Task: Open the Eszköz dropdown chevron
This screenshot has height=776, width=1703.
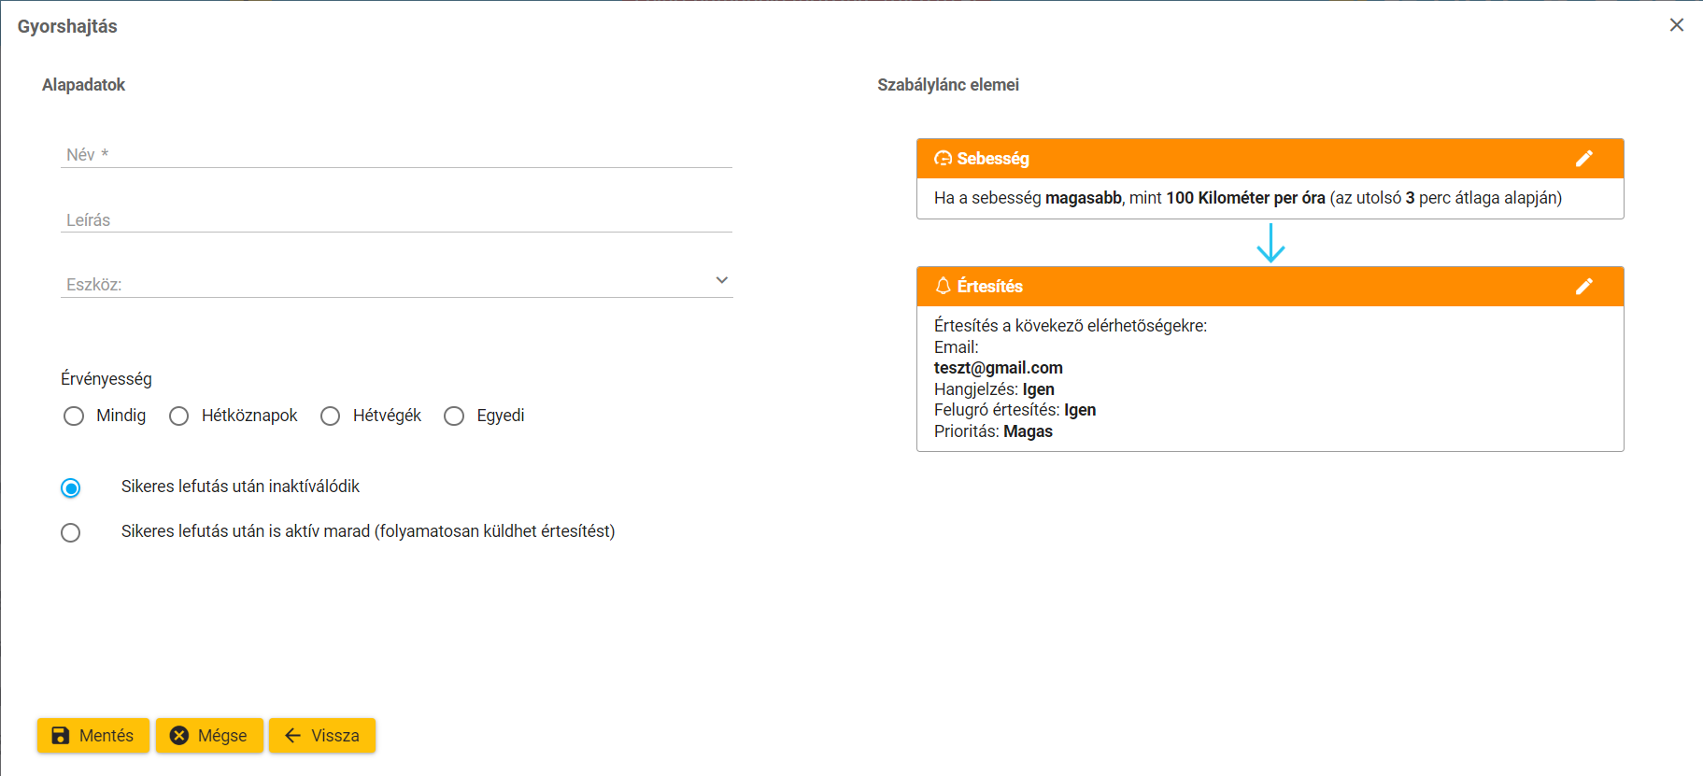Action: click(x=721, y=280)
